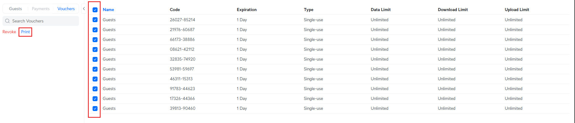
Task: Click the search magnifier icon
Action: (x=7, y=21)
